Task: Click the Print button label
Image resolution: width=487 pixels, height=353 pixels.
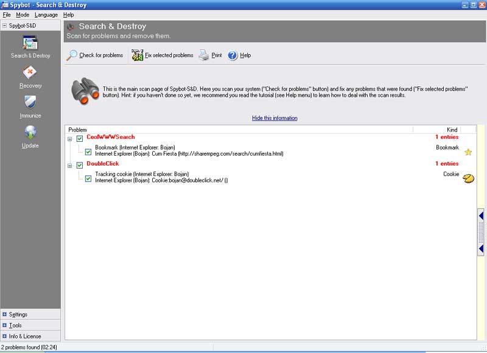Action: pyautogui.click(x=217, y=55)
